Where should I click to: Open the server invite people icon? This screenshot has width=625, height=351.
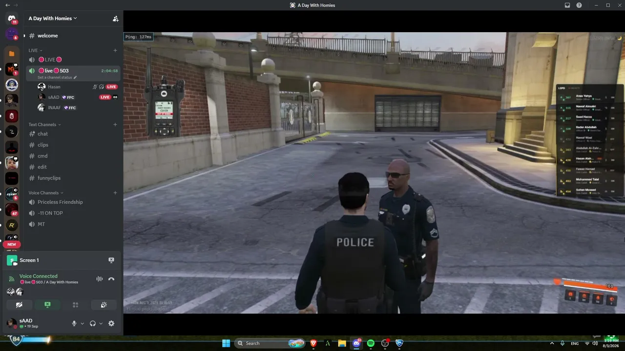pos(116,19)
